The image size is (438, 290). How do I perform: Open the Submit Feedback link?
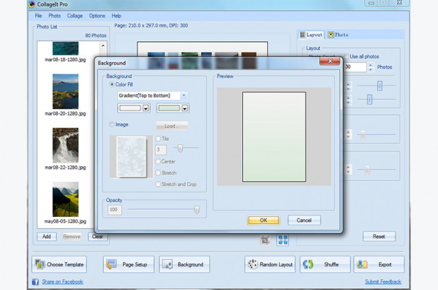383,282
